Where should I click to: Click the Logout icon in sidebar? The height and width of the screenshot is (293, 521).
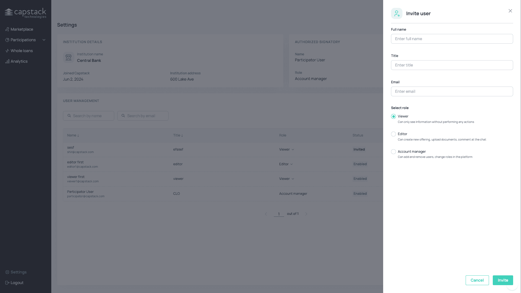coord(7,283)
